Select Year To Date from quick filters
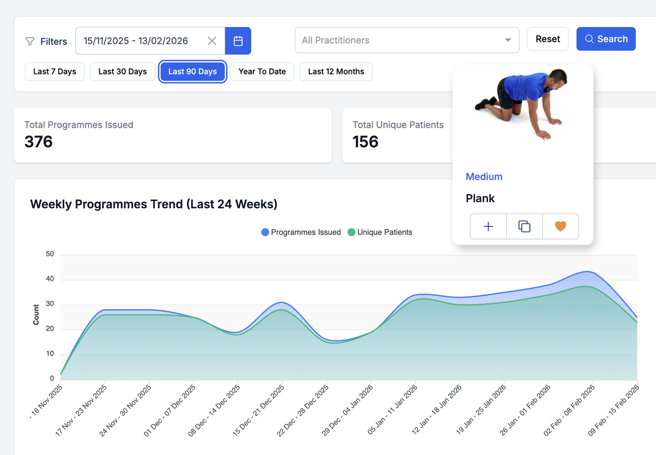656x455 pixels. (x=262, y=71)
